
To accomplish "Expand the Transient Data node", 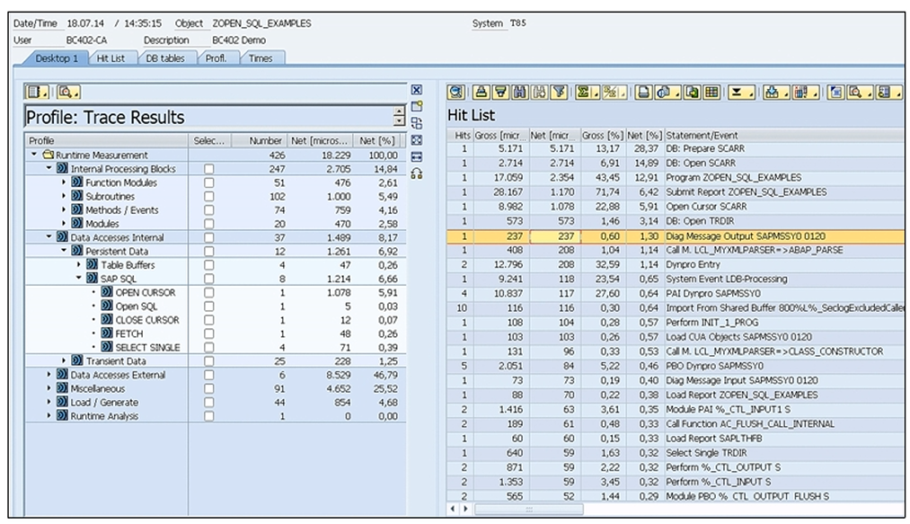I will tap(65, 361).
